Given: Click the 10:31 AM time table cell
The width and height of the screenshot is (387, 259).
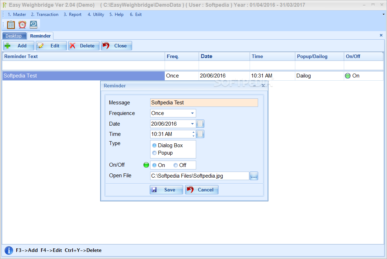Looking at the screenshot, I should [272, 76].
